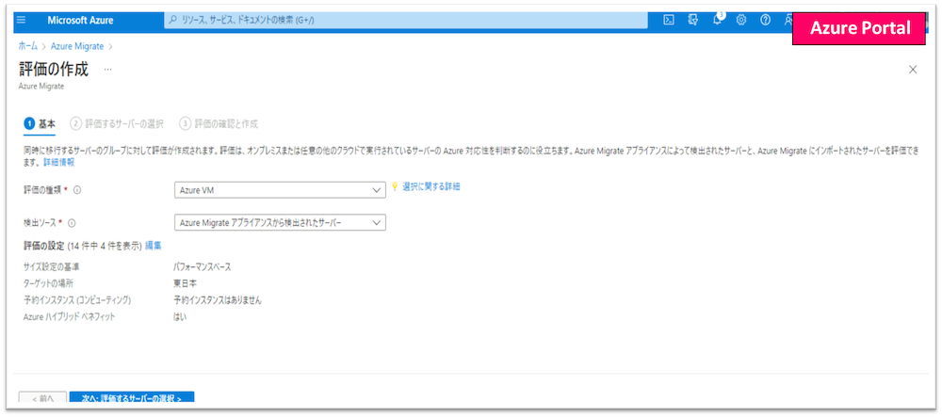Image resolution: width=942 pixels, height=417 pixels.
Task: Close the 評価の作成 blade with X
Action: 913,70
